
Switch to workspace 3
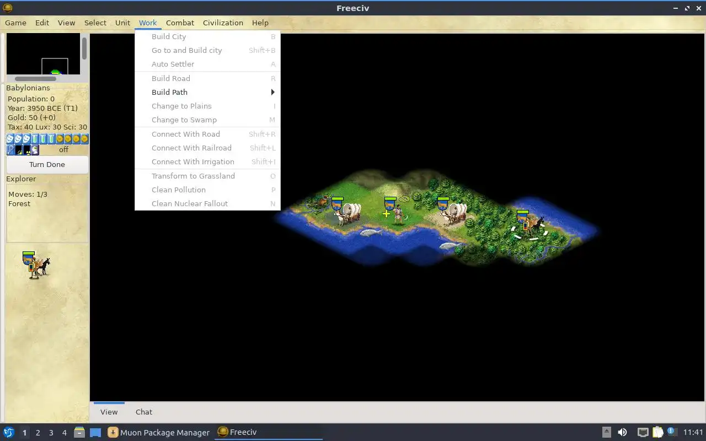(x=51, y=433)
